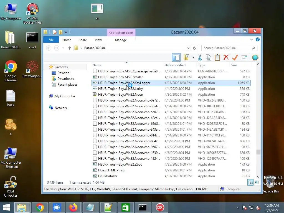Open the IObit Unlocker desktop icon
The width and height of the screenshot is (284, 213).
[x=11, y=187]
